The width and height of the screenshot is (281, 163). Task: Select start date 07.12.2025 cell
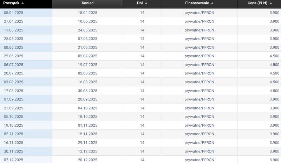point(14,160)
